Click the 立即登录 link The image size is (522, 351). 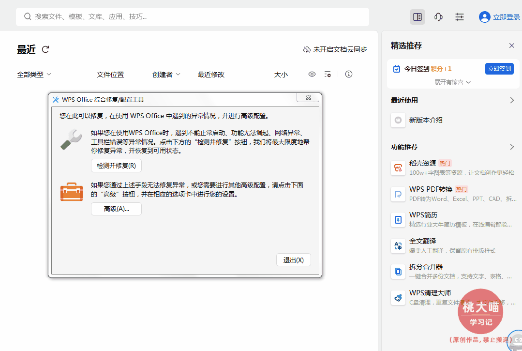(x=507, y=17)
